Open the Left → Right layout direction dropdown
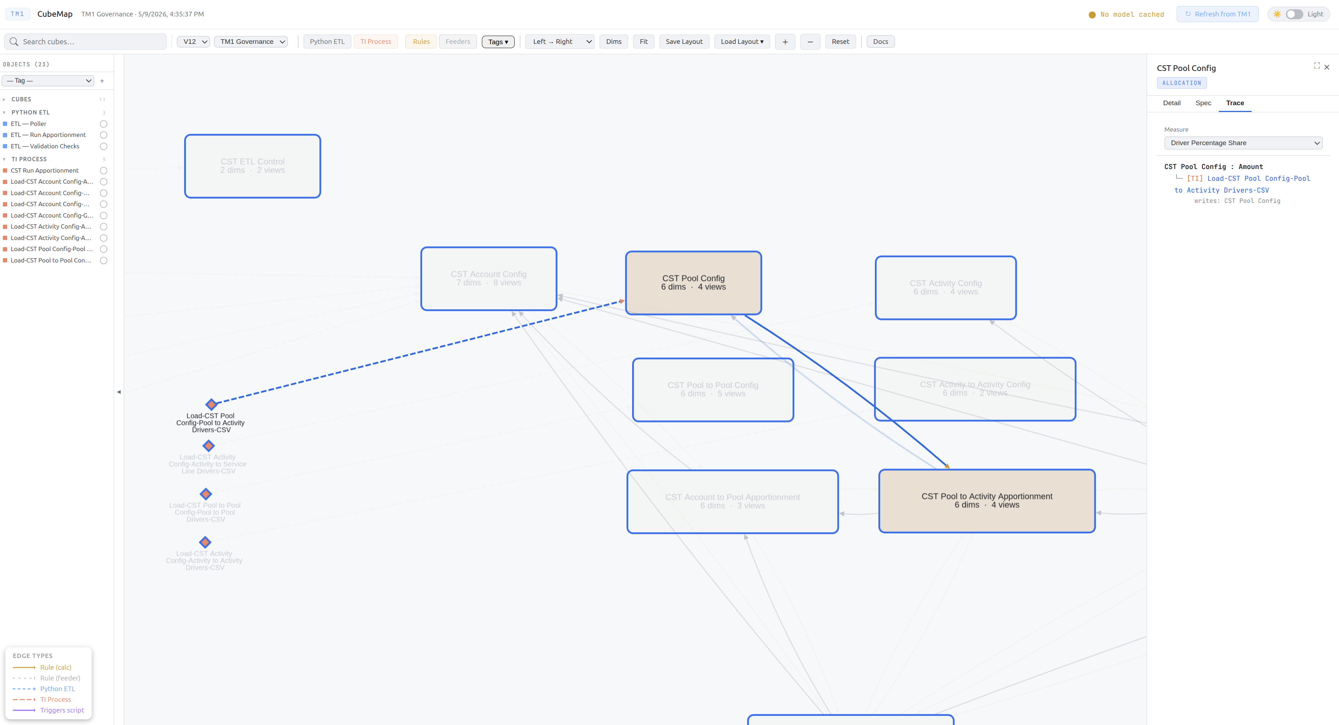The height and width of the screenshot is (725, 1339). click(x=560, y=42)
